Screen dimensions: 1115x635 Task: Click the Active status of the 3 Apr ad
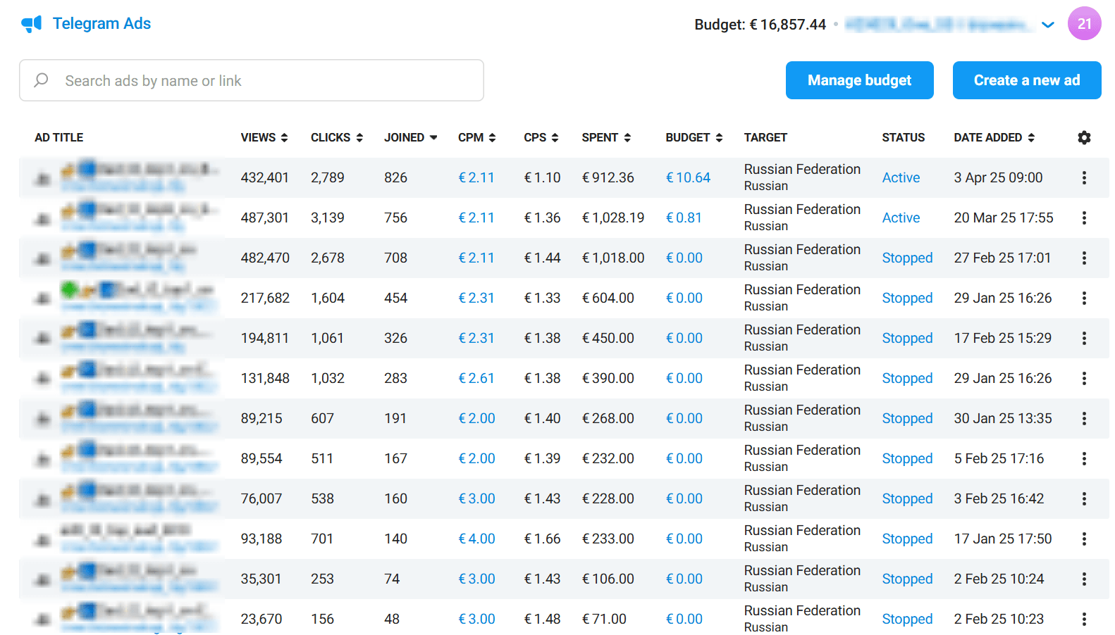[x=901, y=178]
